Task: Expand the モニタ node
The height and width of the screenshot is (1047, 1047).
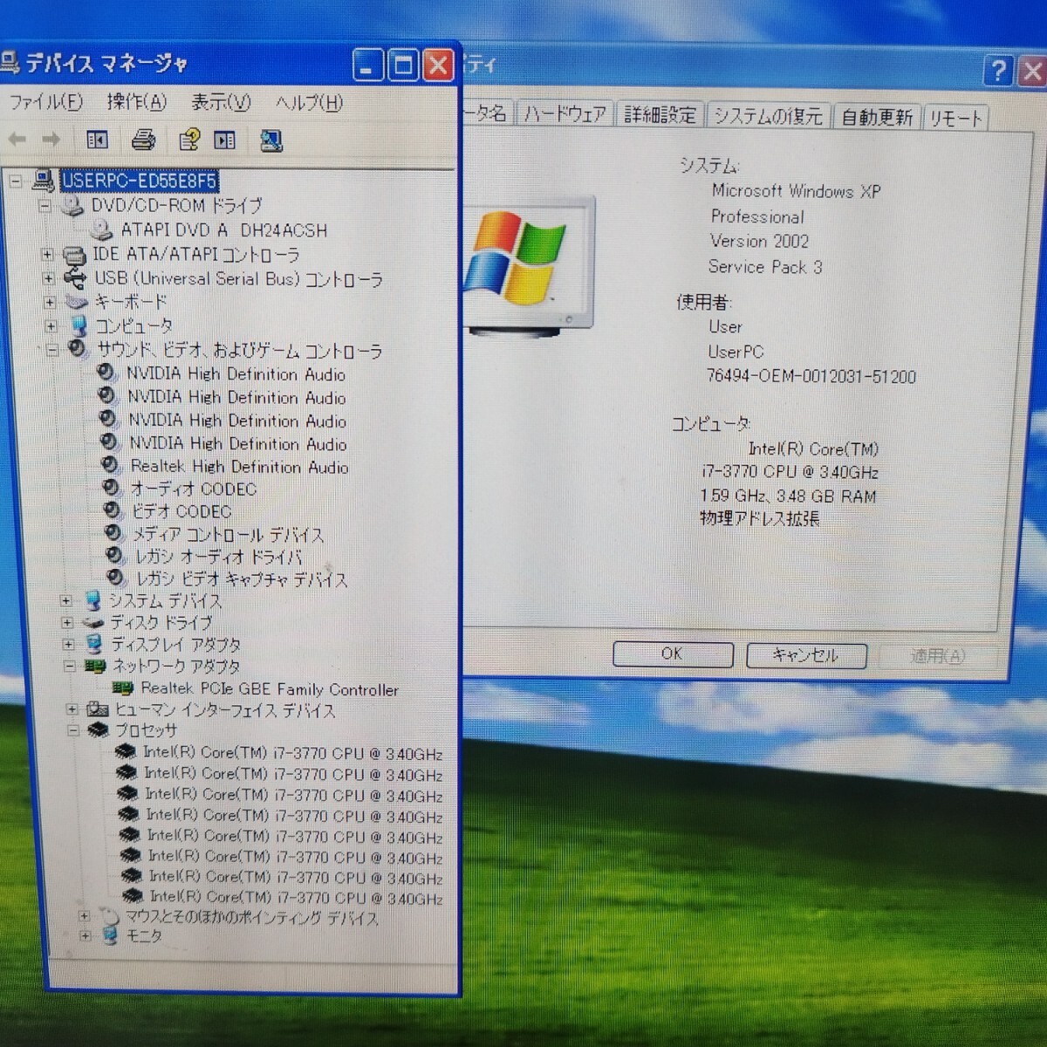Action: click(85, 936)
